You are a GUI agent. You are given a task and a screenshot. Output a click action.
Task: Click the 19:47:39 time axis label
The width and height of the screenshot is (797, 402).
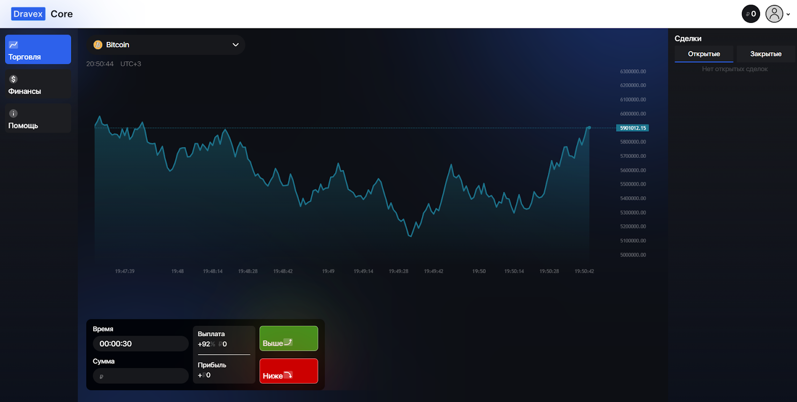tap(125, 271)
